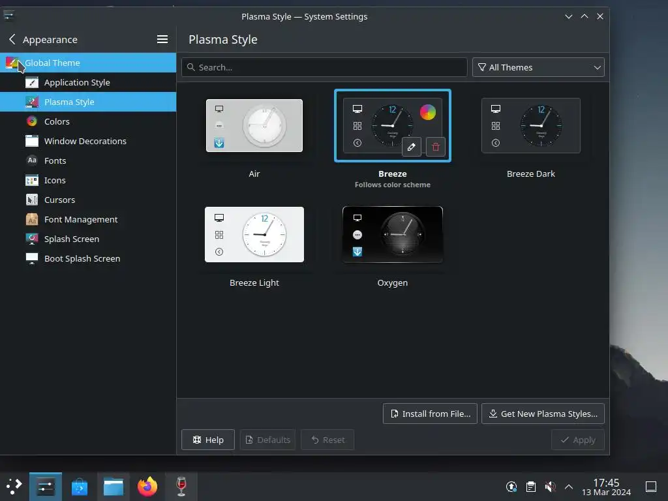The height and width of the screenshot is (501, 668).
Task: Open the Splash Screen page
Action: [x=88, y=239]
